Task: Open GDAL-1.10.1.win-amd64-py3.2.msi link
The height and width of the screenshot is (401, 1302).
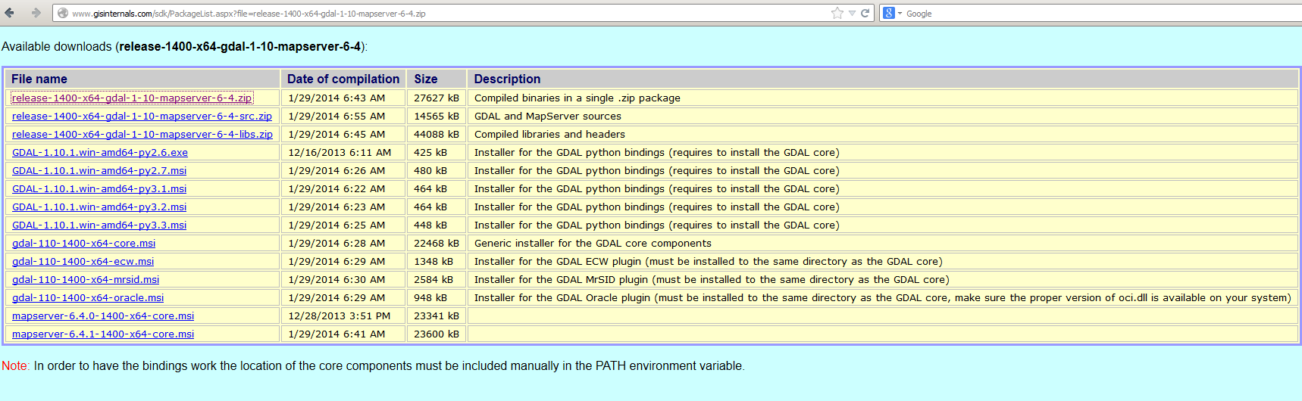Action: pos(99,207)
